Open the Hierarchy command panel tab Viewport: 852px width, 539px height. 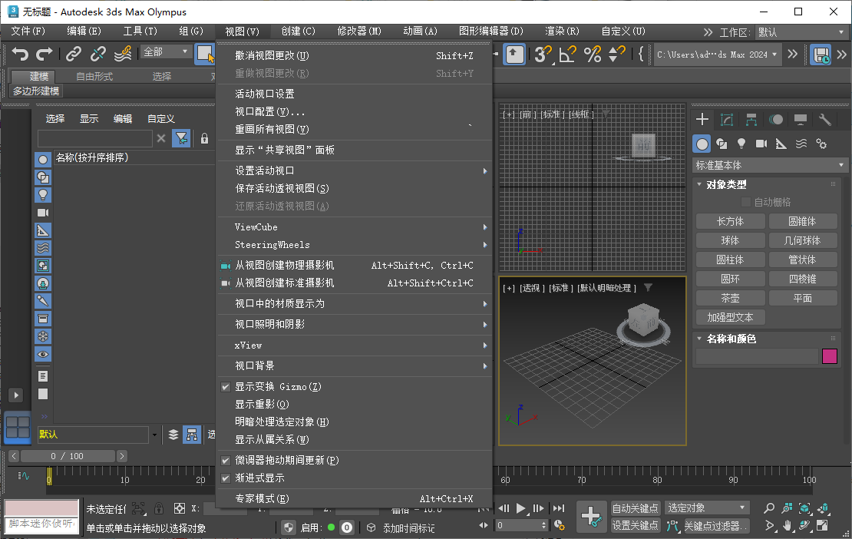pos(751,119)
